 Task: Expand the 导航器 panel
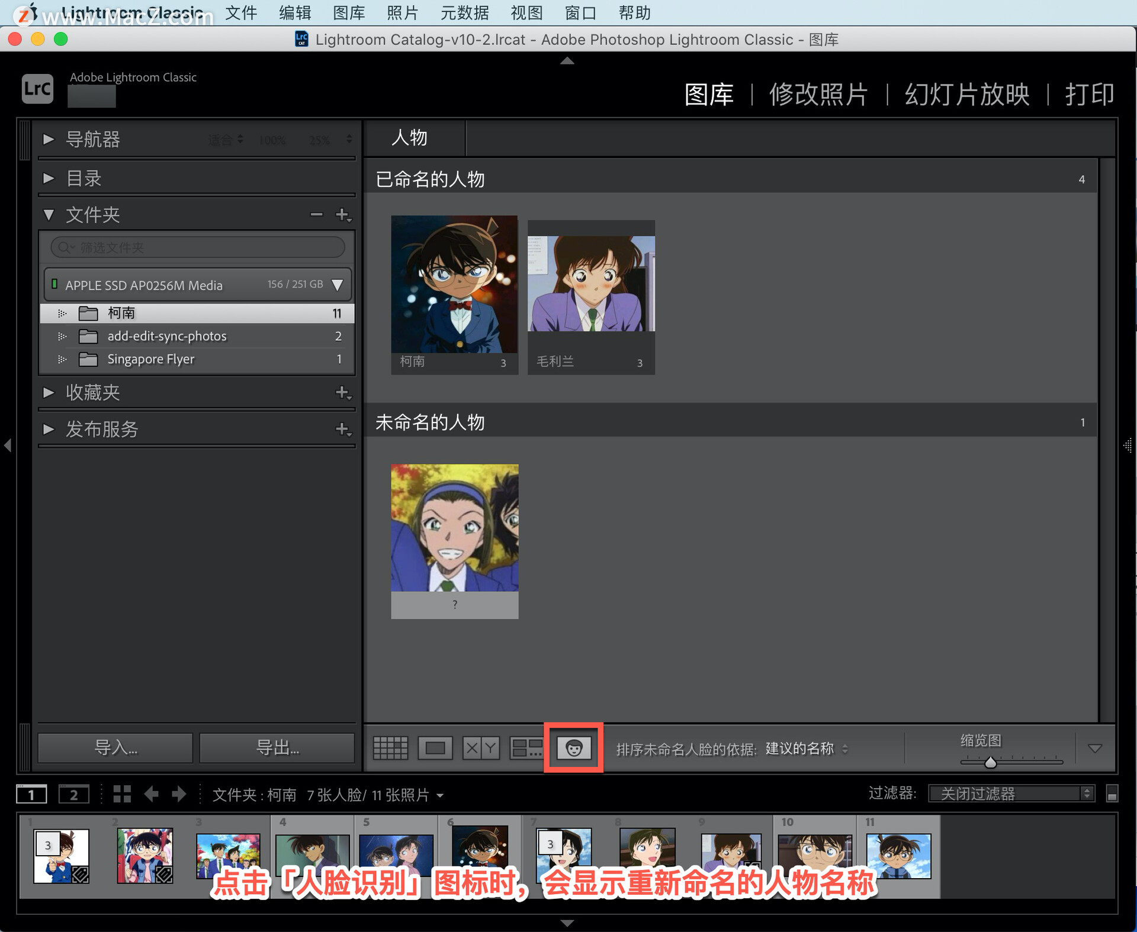click(x=49, y=140)
